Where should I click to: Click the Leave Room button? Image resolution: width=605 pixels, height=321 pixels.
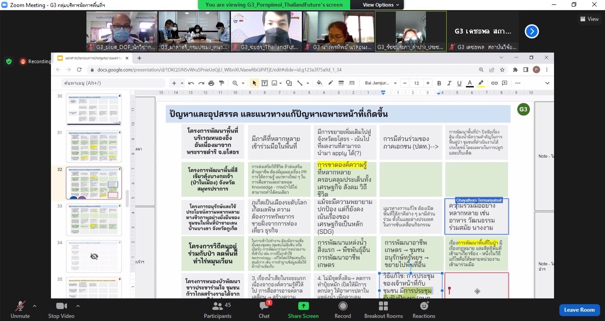pyautogui.click(x=579, y=310)
